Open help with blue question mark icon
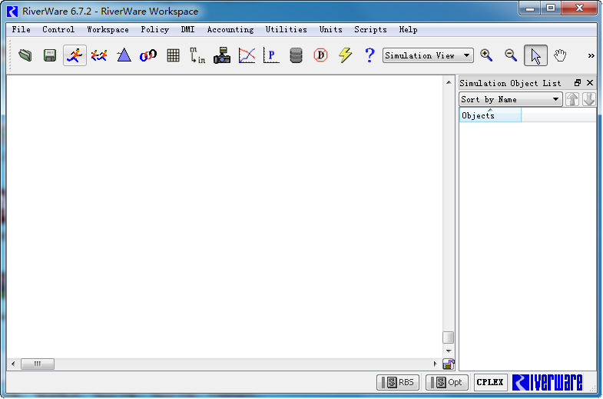Viewport: 603px width, 399px height. 369,55
